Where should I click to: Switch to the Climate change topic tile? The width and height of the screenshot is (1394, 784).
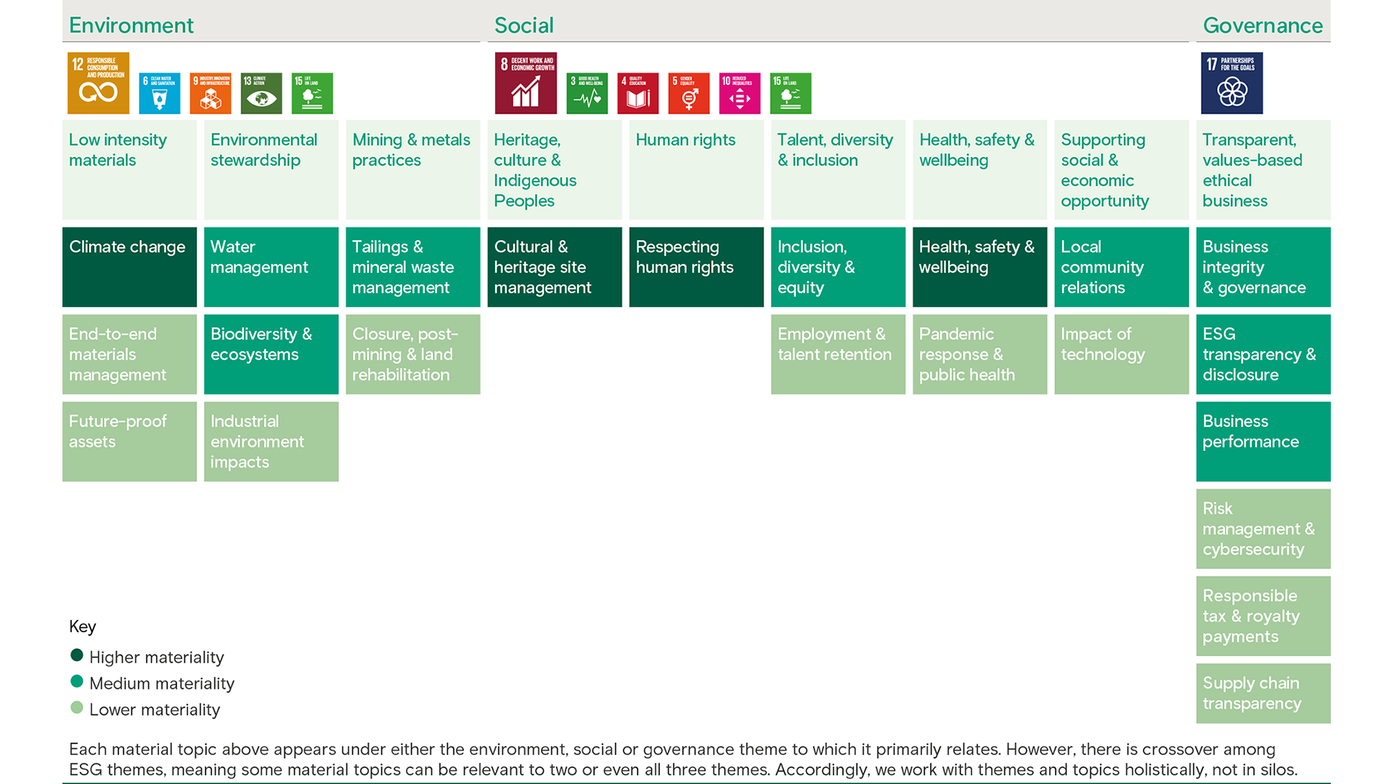coord(129,266)
